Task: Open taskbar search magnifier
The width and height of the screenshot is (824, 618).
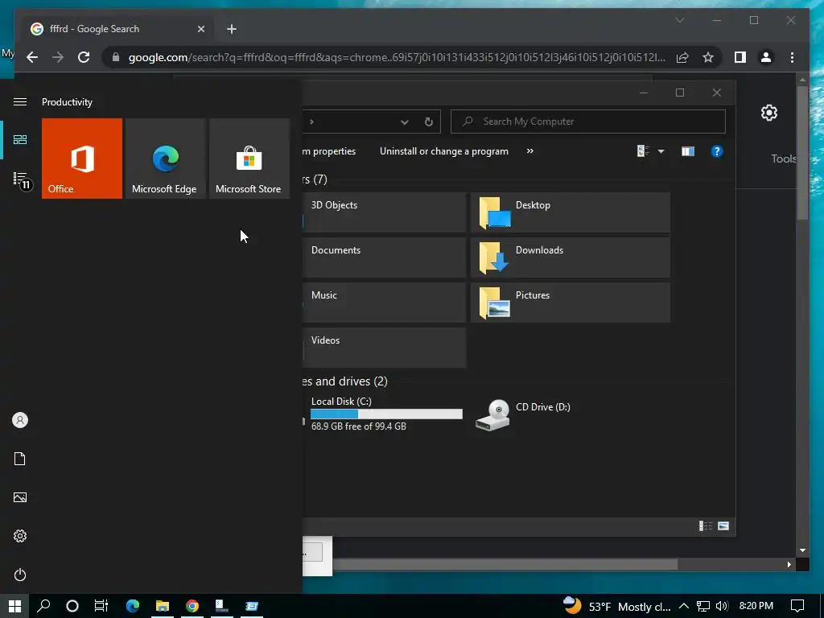Action: pos(43,606)
